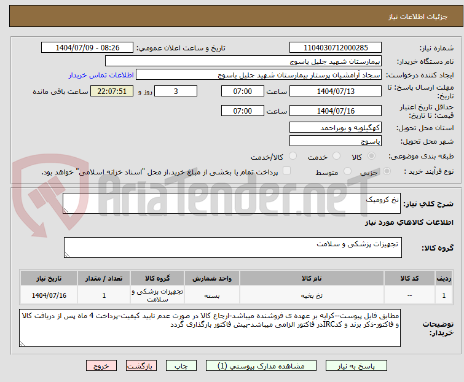Select the کالا/خدمت radio button
Screen dimensions: 464x382
click(x=293, y=156)
